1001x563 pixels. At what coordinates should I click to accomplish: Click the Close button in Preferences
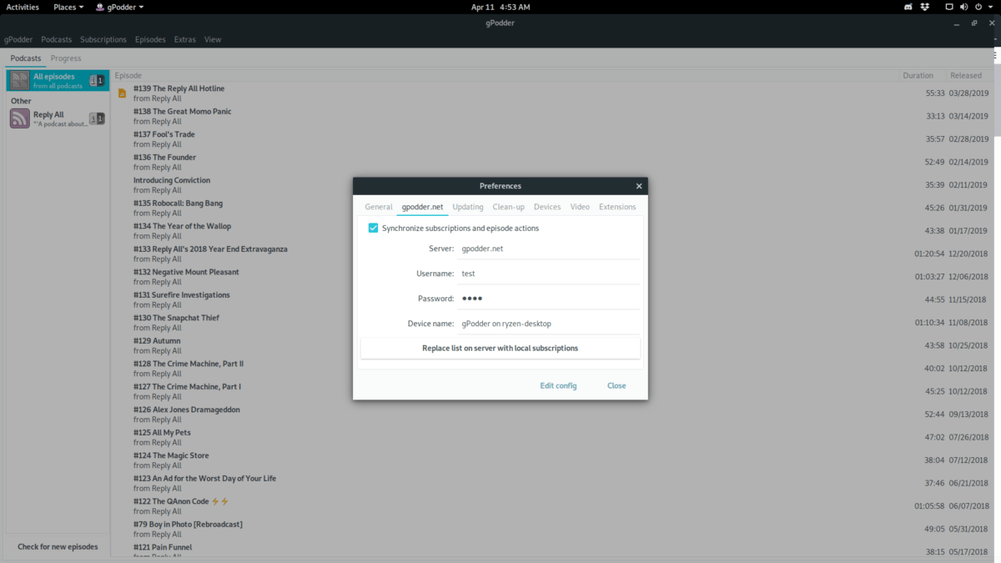pyautogui.click(x=616, y=385)
